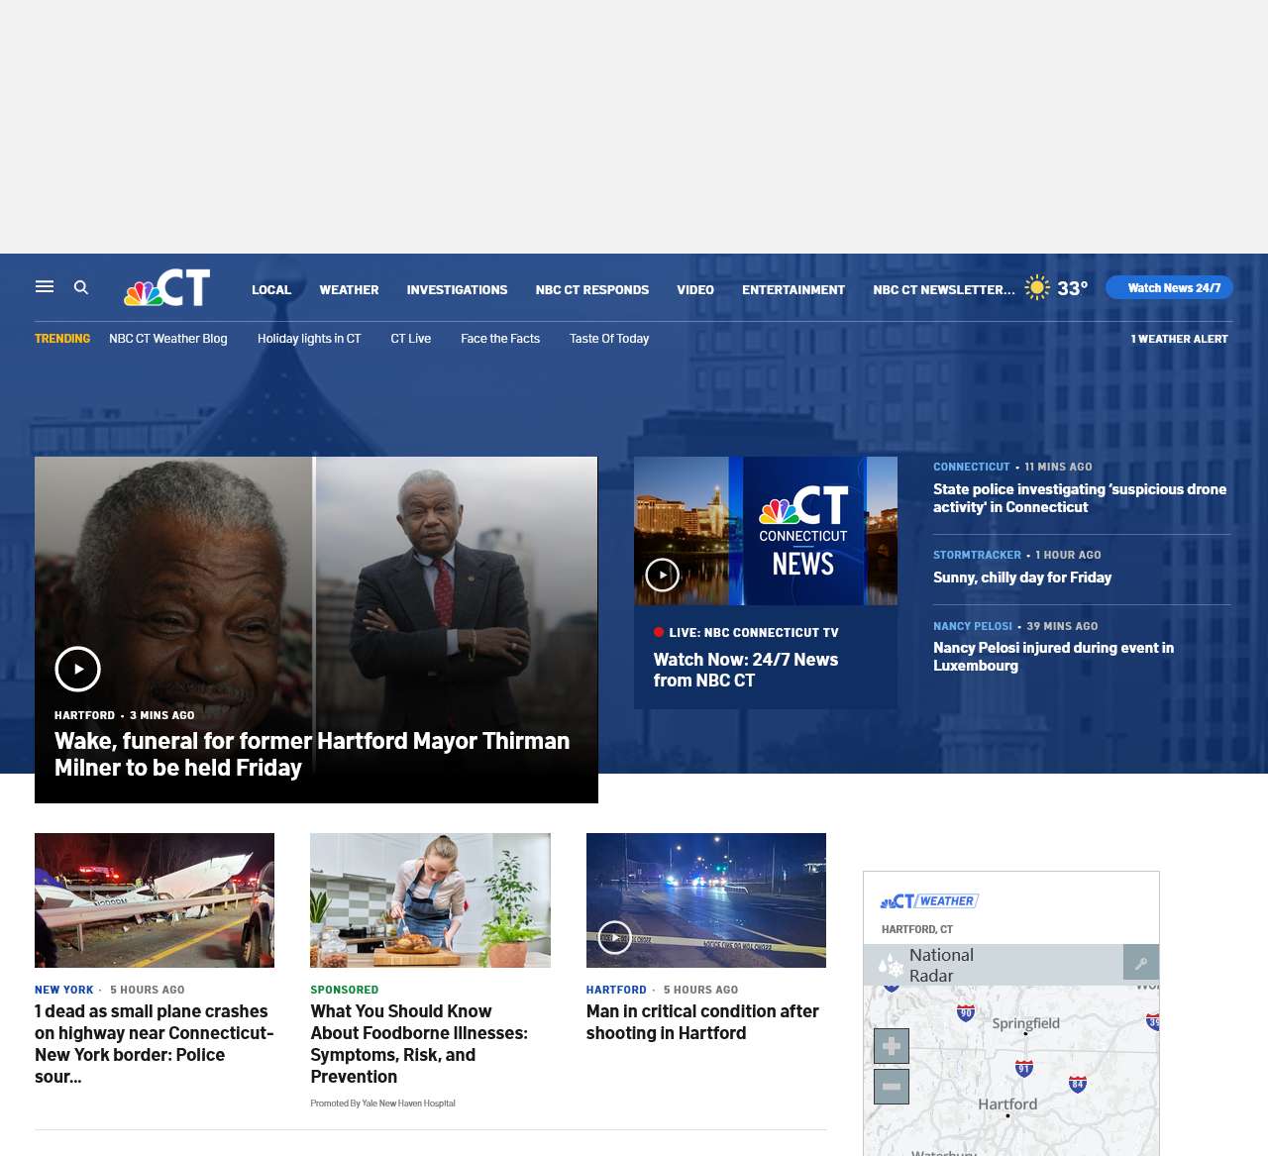Open Man in critical condition headline
Image resolution: width=1268 pixels, height=1156 pixels.
pyautogui.click(x=702, y=1021)
